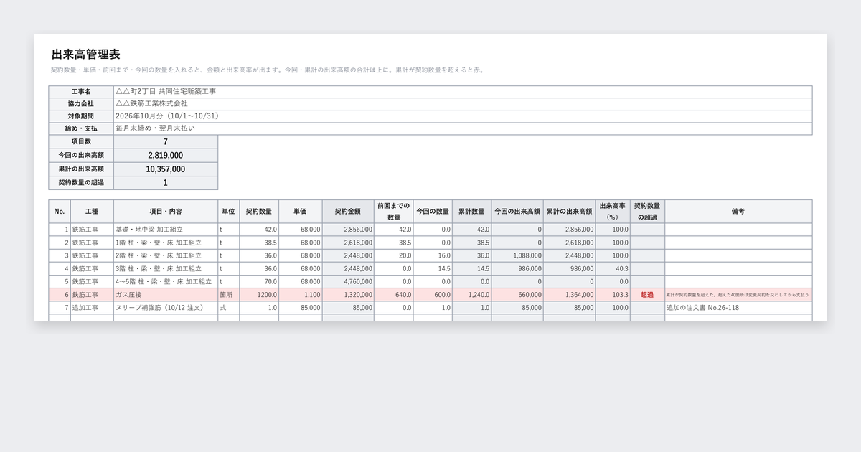
Task: Click the 出来高管理表 title
Action: coord(85,55)
